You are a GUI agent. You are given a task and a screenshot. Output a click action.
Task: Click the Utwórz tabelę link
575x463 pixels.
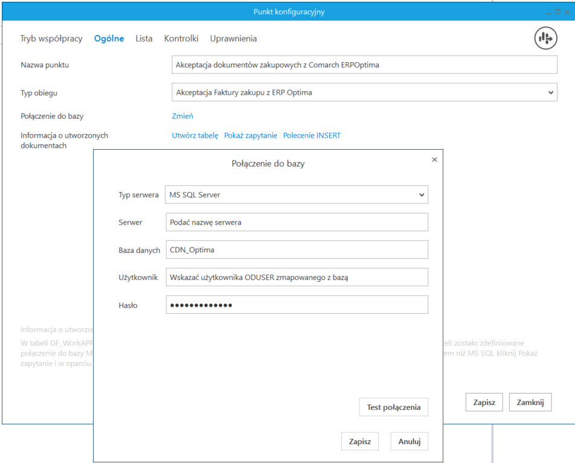pos(194,136)
